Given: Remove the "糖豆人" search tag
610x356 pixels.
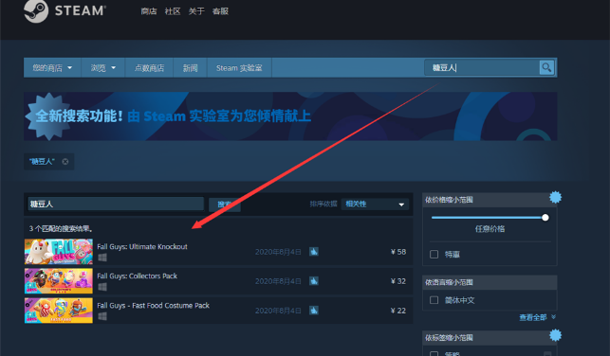Looking at the screenshot, I should [x=65, y=162].
